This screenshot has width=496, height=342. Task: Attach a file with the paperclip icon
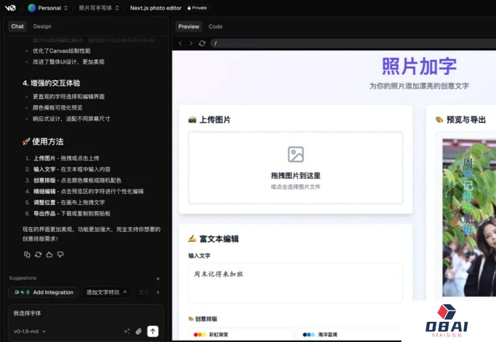point(139,331)
